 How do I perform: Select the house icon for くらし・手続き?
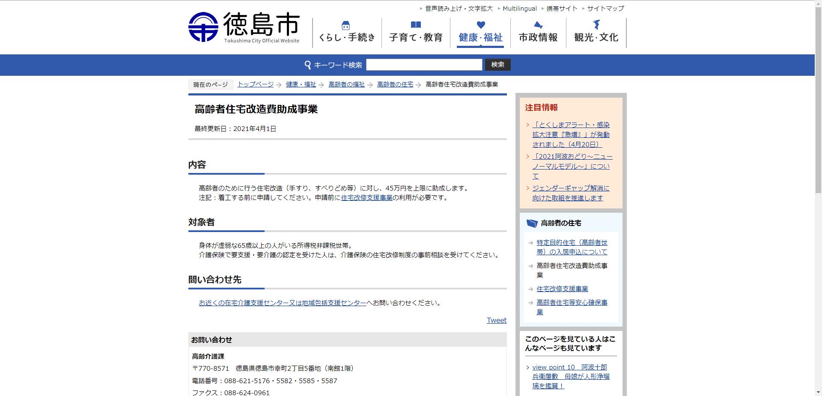point(345,26)
